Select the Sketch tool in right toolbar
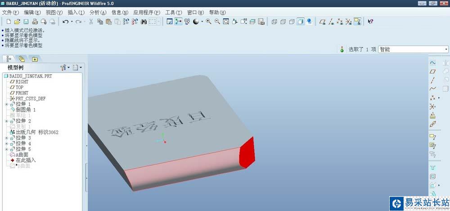The image size is (450, 211). point(432,62)
